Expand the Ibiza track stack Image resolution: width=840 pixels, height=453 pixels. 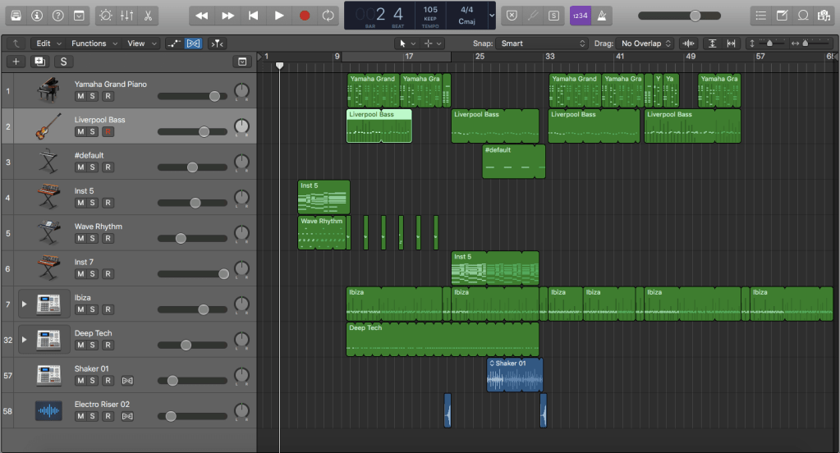tap(24, 304)
